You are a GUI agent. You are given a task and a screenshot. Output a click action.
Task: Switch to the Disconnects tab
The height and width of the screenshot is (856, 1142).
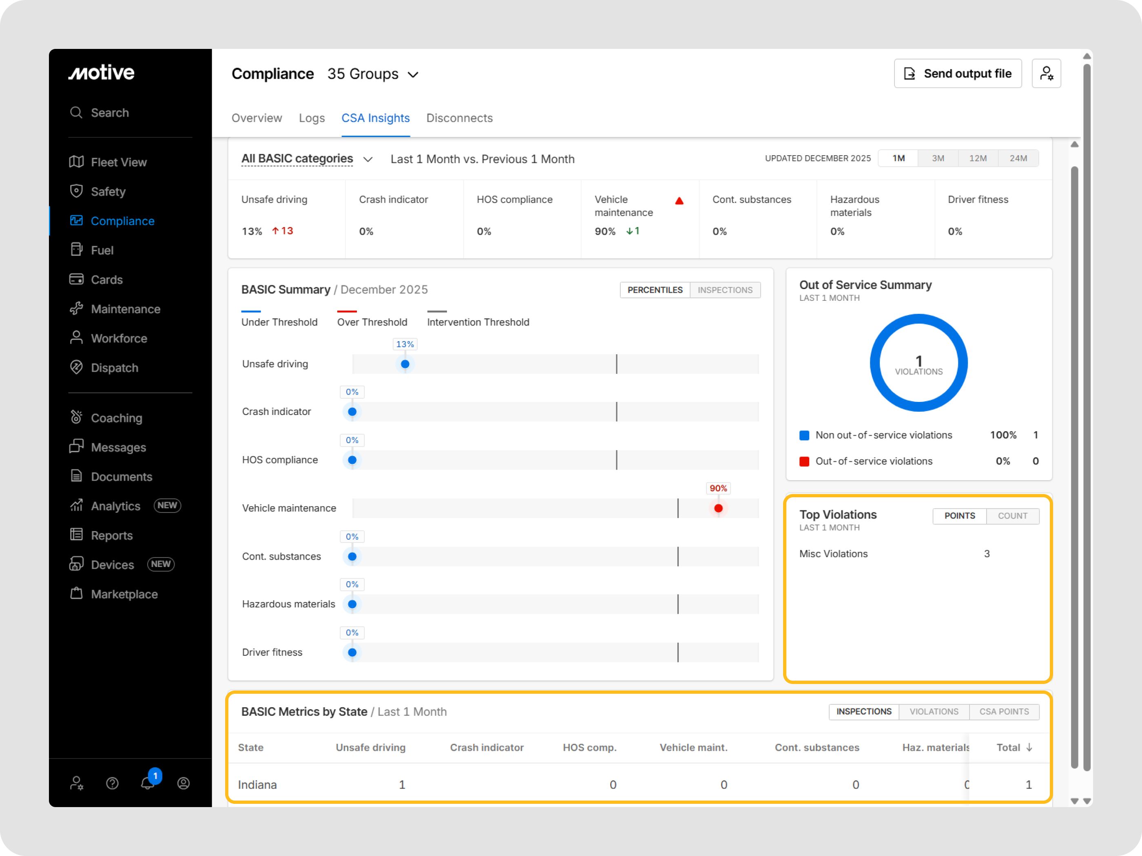(459, 118)
